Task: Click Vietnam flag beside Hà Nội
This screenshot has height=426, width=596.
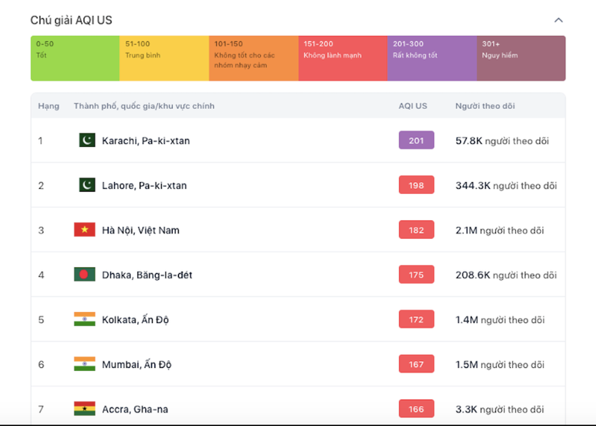Action: click(85, 230)
